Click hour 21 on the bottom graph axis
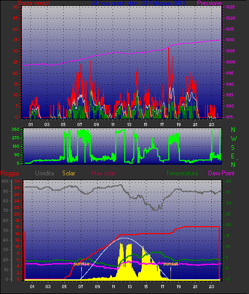The image size is (249, 294). pyautogui.click(x=195, y=287)
